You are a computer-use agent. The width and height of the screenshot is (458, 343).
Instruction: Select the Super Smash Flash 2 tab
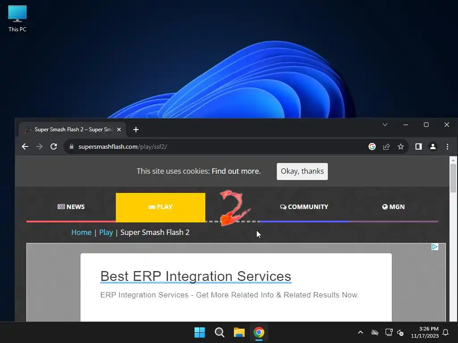click(72, 130)
